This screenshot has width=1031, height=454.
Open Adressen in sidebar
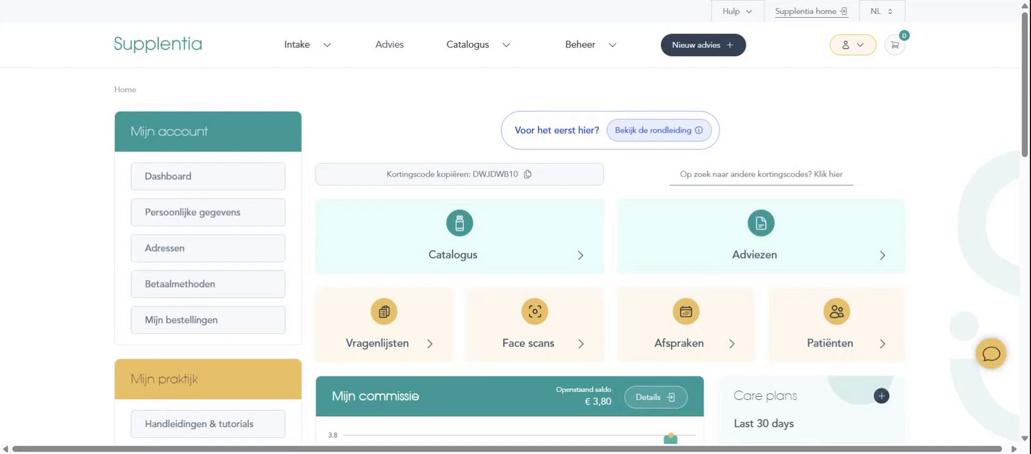(x=208, y=248)
